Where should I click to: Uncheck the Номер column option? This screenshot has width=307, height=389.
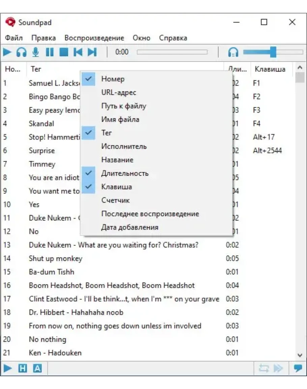[x=113, y=79]
